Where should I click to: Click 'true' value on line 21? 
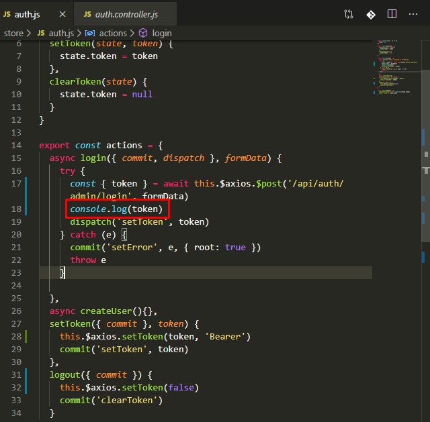235,248
